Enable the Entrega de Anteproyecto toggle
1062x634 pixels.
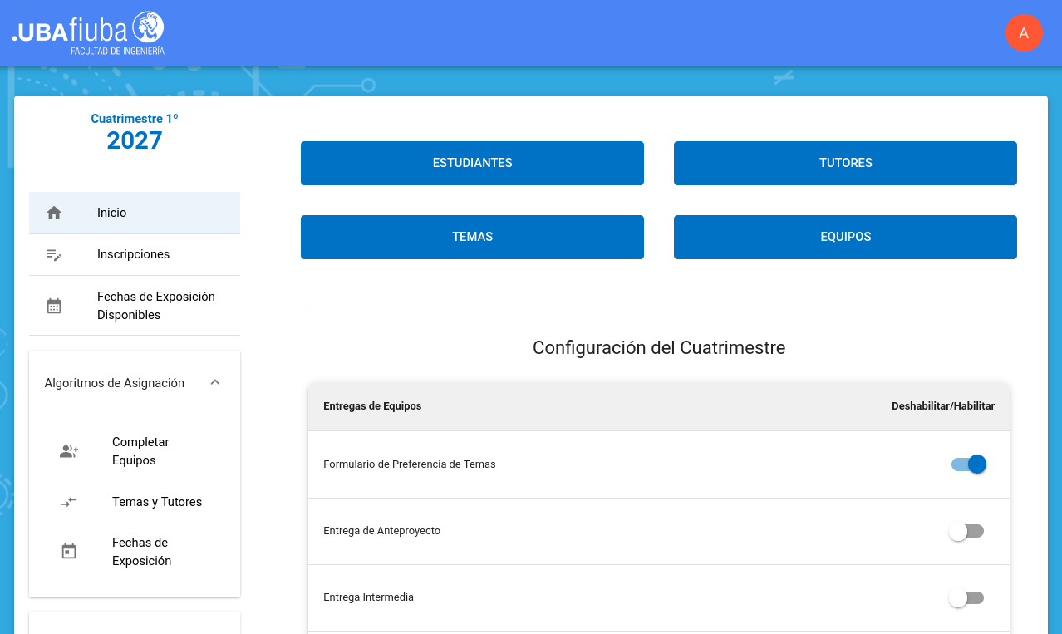point(966,531)
